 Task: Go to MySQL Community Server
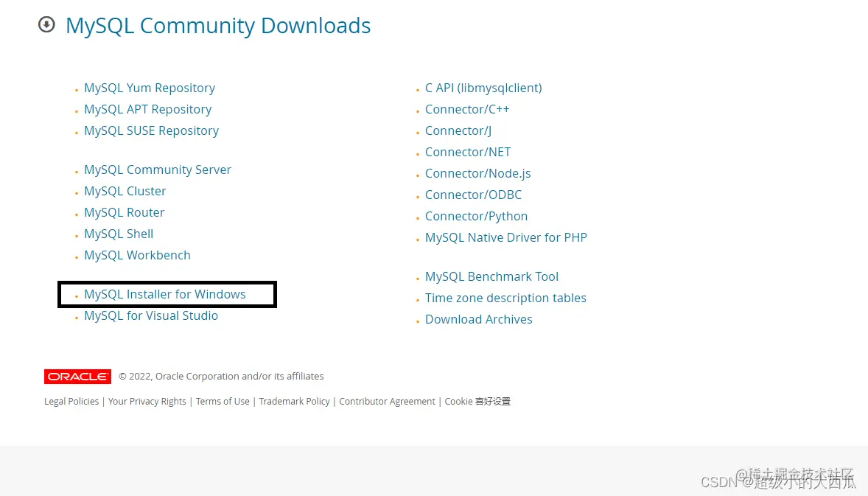pyautogui.click(x=158, y=170)
